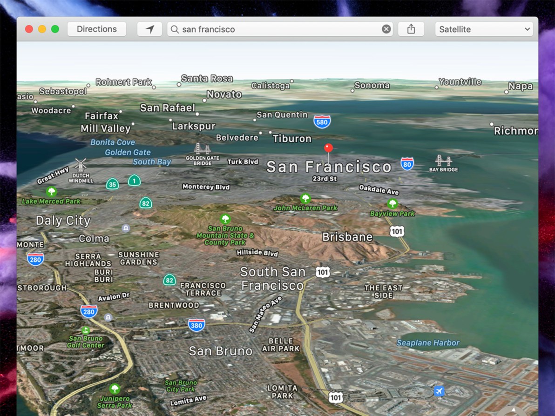Click the San Bruno Golf Center marker
The width and height of the screenshot is (555, 416).
pyautogui.click(x=86, y=331)
